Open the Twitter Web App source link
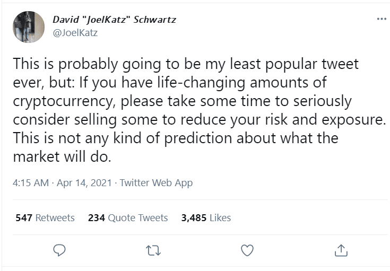Screen dimensions: 390x271 pos(157,183)
